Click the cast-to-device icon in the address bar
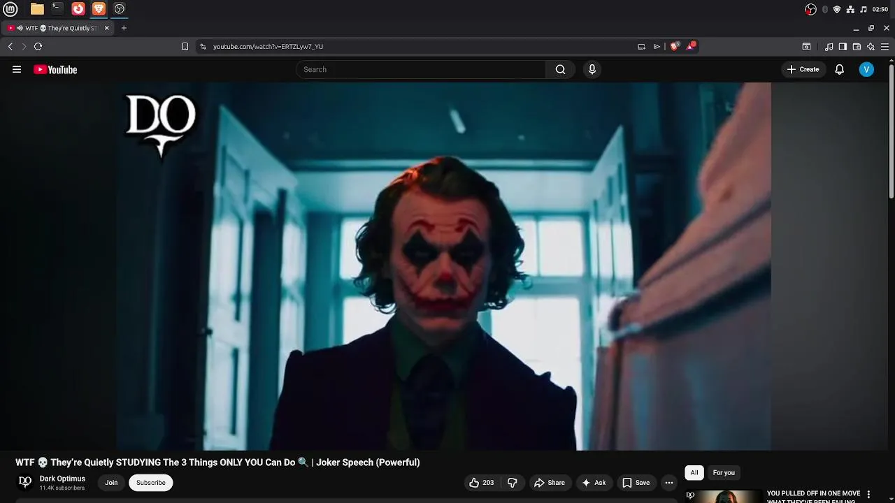The width and height of the screenshot is (895, 503). click(x=641, y=46)
